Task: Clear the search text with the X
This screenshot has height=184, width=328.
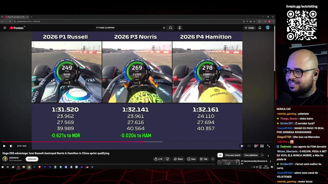Action: [164, 28]
